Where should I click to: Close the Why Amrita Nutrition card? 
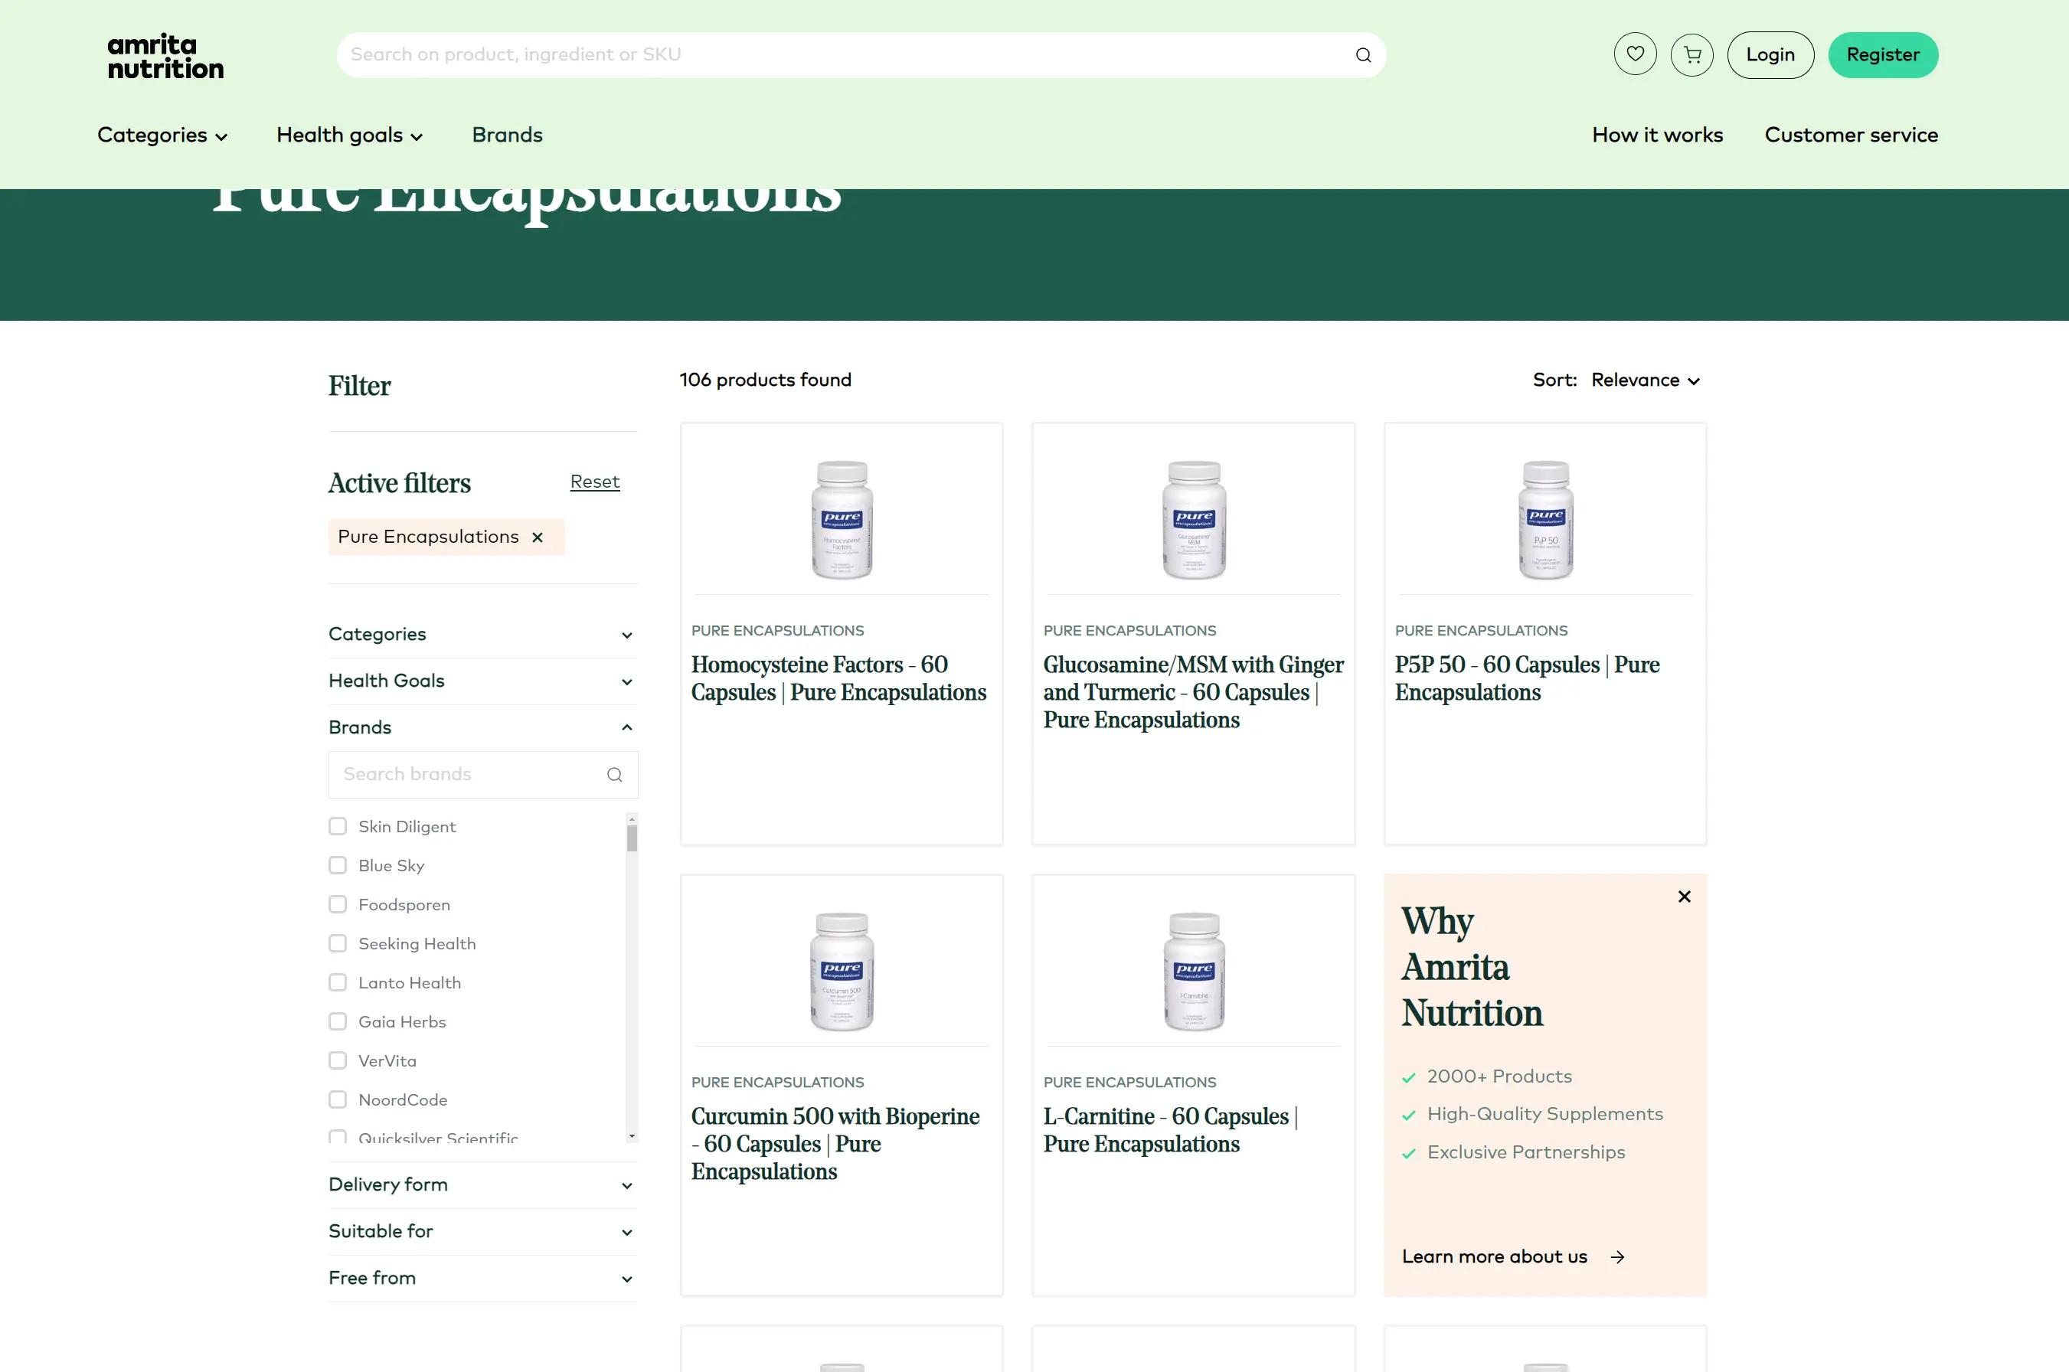(x=1684, y=896)
